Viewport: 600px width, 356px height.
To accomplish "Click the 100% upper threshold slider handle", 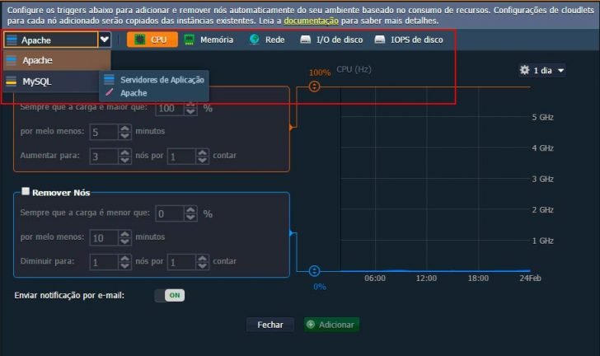I will pyautogui.click(x=314, y=87).
